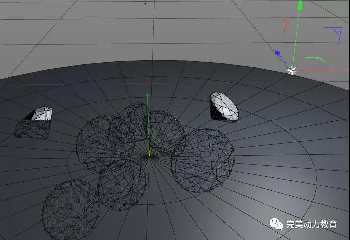The width and height of the screenshot is (350, 240).
Task: Select the rear diamond just right of the green axis
Action: pos(164,130)
